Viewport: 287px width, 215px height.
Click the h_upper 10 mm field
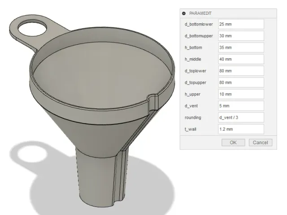pyautogui.click(x=241, y=95)
